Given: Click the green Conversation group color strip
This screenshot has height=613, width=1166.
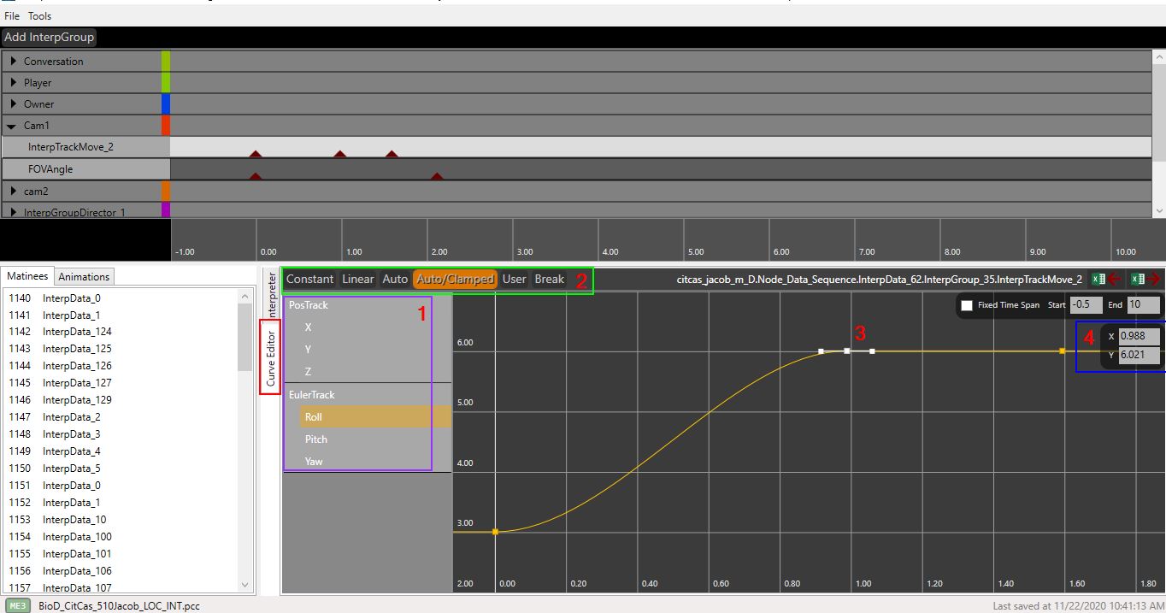Looking at the screenshot, I should (166, 62).
